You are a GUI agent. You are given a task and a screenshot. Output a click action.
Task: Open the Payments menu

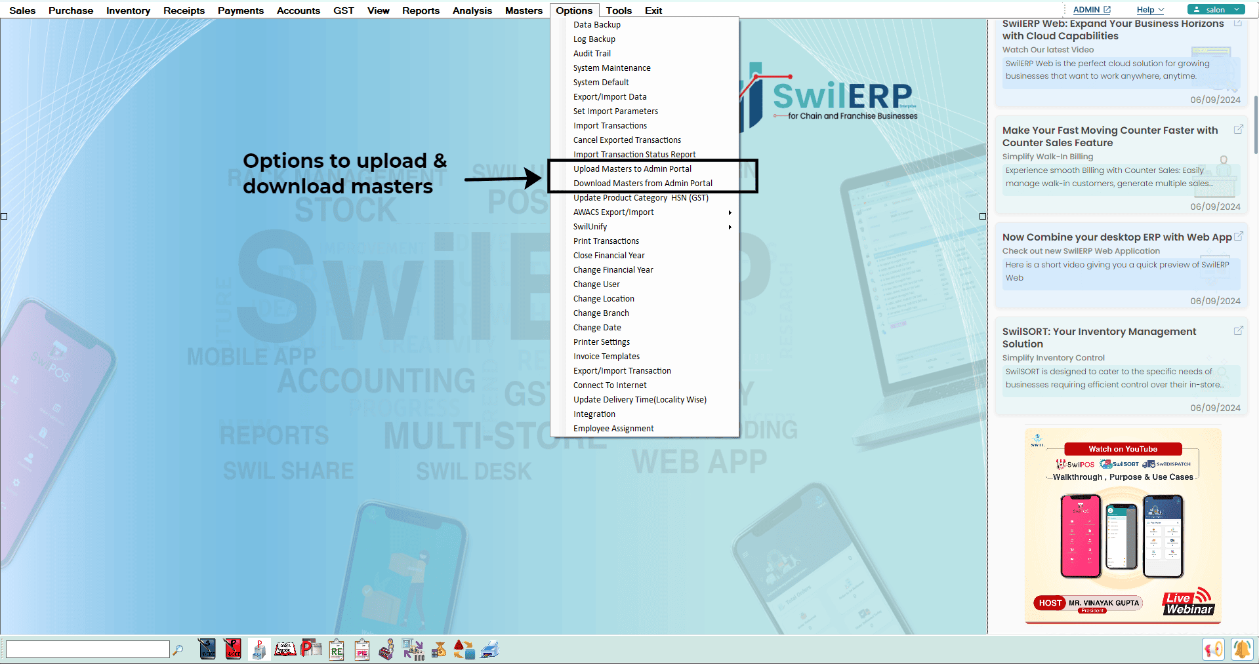(241, 10)
